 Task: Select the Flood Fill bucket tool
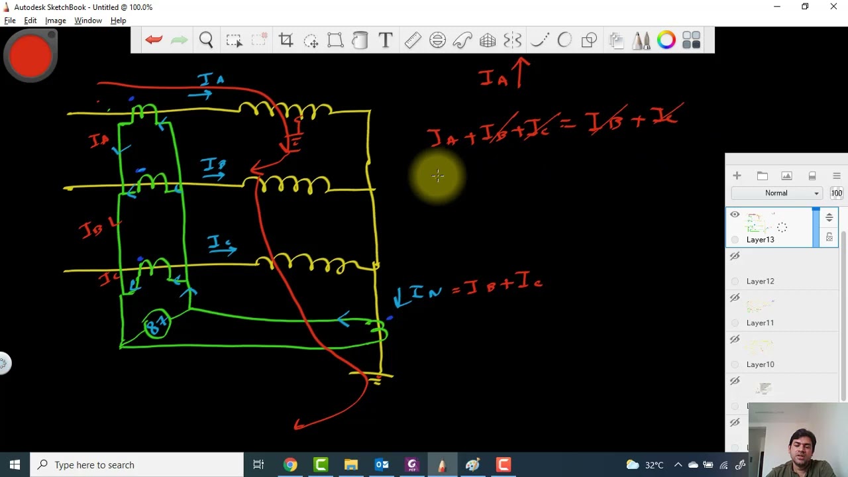360,40
